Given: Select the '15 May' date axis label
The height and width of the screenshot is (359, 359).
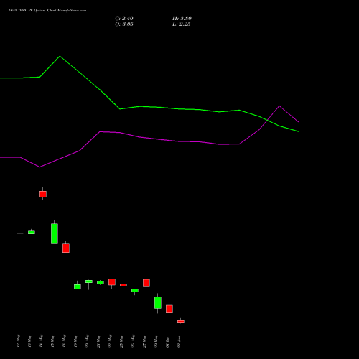Looking at the screenshot, I should (52, 341).
